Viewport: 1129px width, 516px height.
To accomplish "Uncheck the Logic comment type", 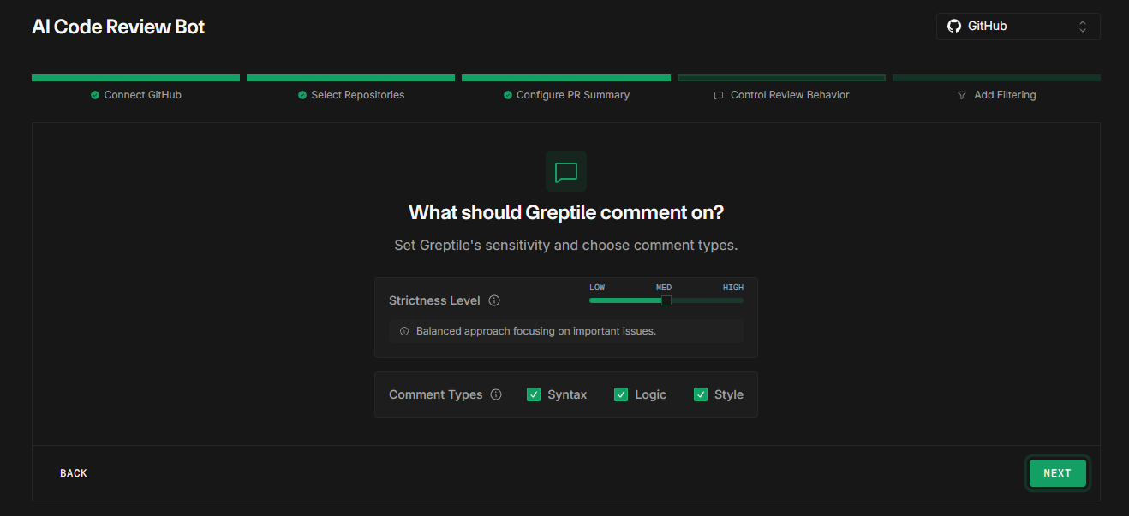I will (621, 394).
